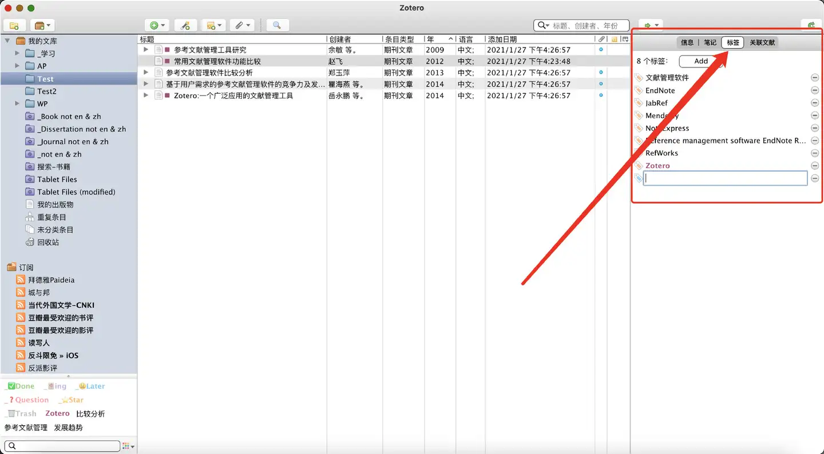
Task: Expand the WP collection
Action: [x=18, y=103]
